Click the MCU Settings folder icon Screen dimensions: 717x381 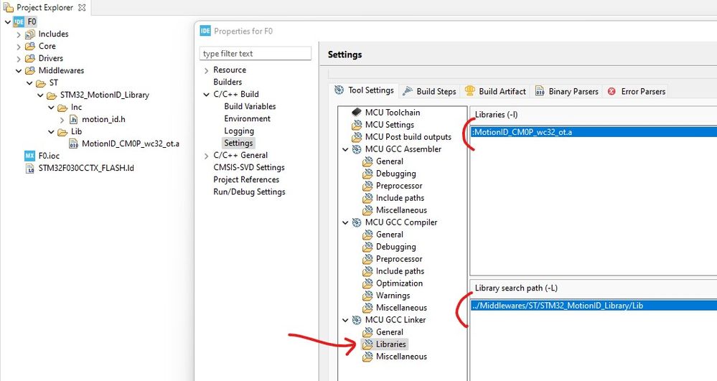point(357,124)
